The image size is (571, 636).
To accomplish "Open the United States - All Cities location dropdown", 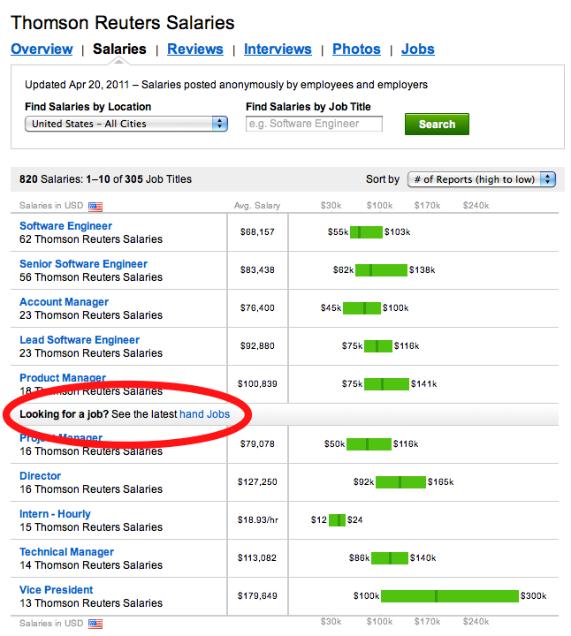I will coord(126,124).
